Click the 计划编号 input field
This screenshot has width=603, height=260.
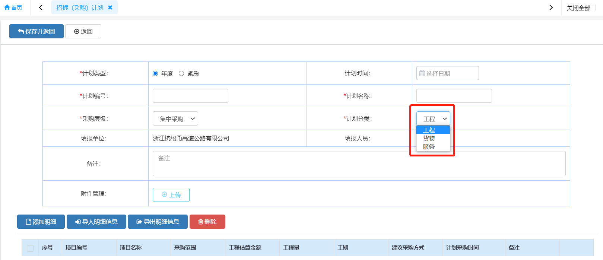[x=190, y=96]
